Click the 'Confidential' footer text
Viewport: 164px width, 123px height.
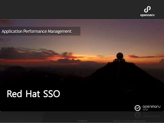click(82, 121)
